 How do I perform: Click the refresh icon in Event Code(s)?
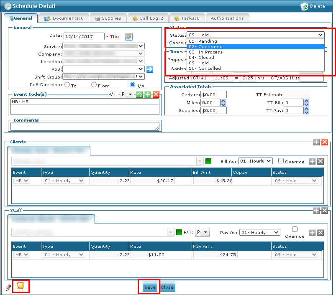tap(139, 95)
